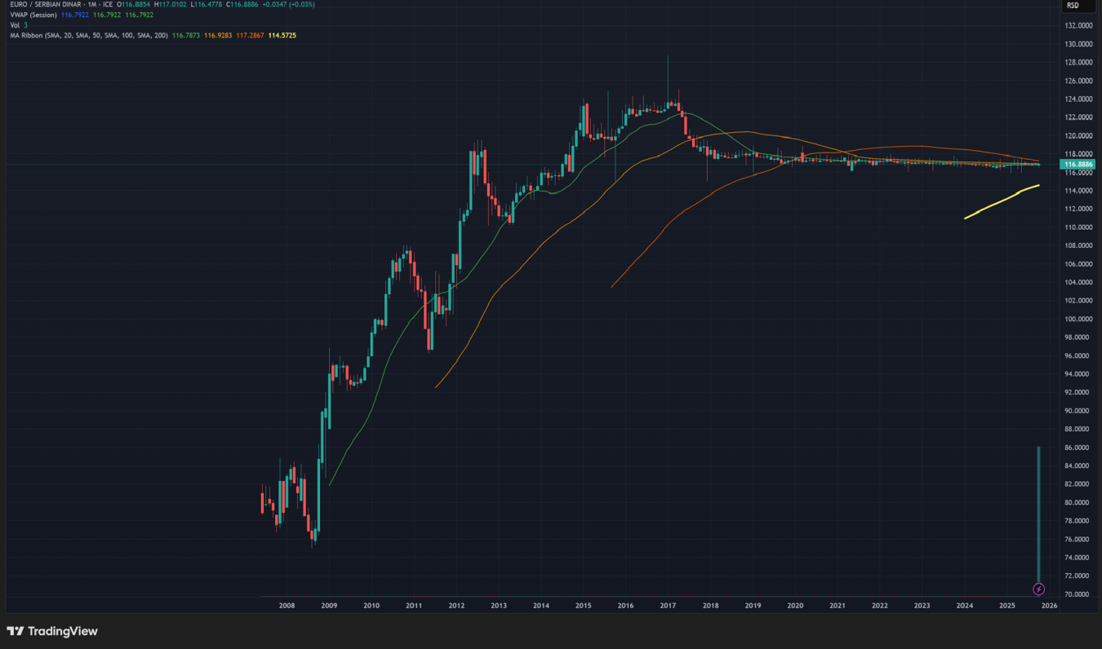The image size is (1102, 649).
Task: Click the 2026 label on time axis
Action: coord(1049,606)
